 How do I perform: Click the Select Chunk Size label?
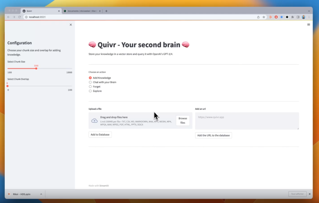(16, 62)
